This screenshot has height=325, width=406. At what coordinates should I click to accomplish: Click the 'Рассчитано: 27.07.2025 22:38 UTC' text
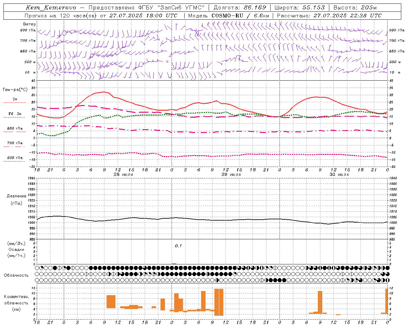[329, 16]
